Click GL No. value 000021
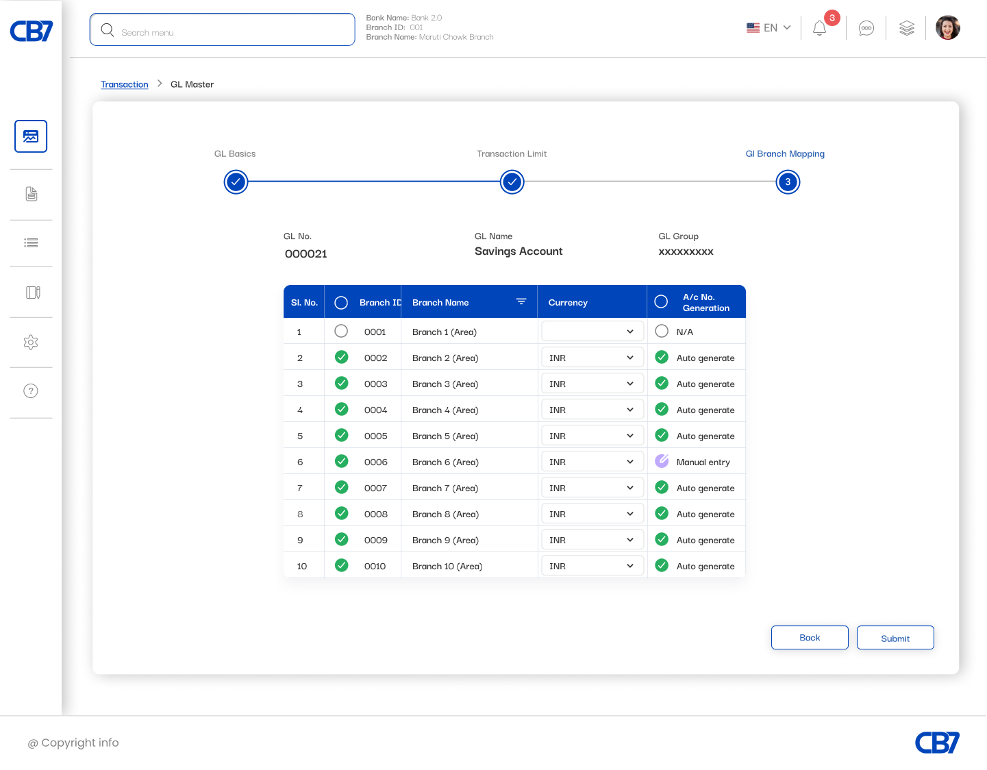987x770 pixels. point(305,253)
